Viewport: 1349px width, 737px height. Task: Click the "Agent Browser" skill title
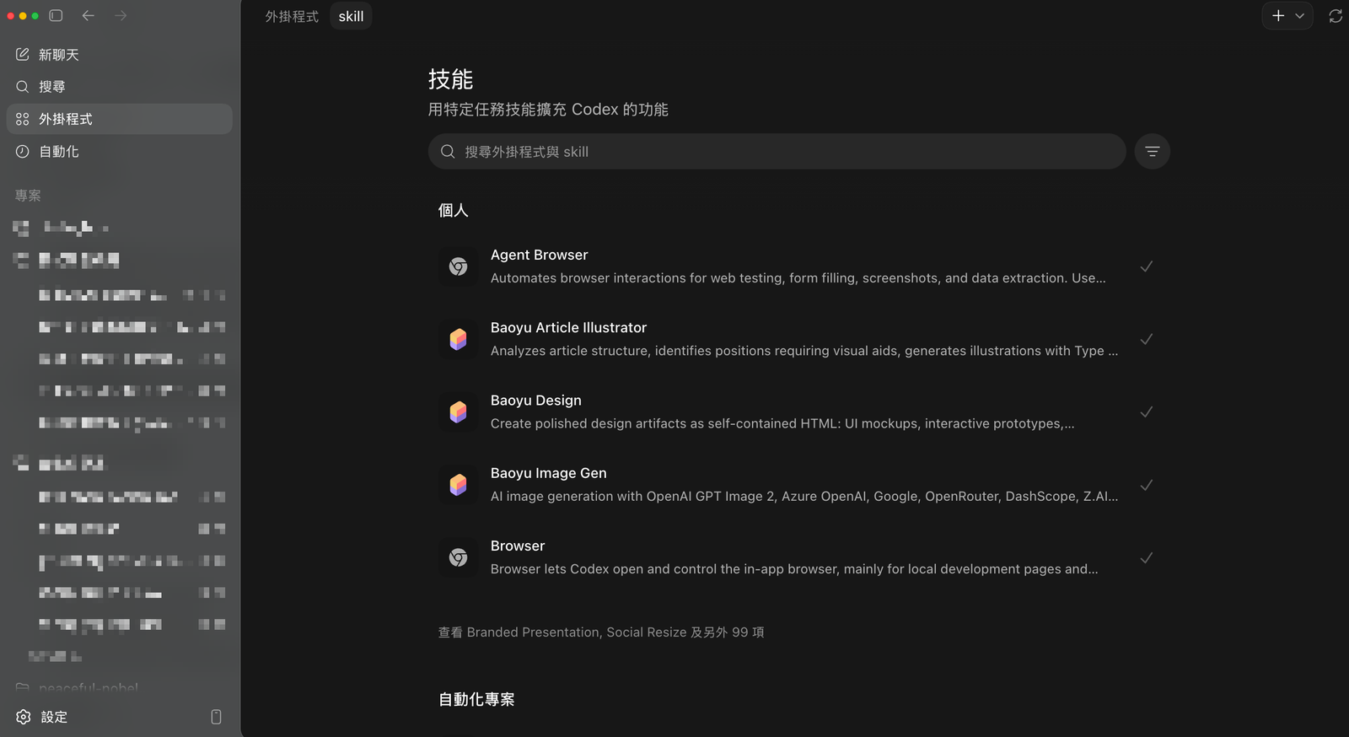coord(540,255)
